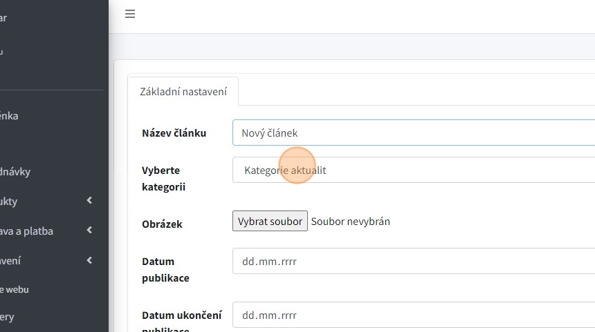
Task: Click the 'Datum publikace' date field
Action: pos(413,262)
